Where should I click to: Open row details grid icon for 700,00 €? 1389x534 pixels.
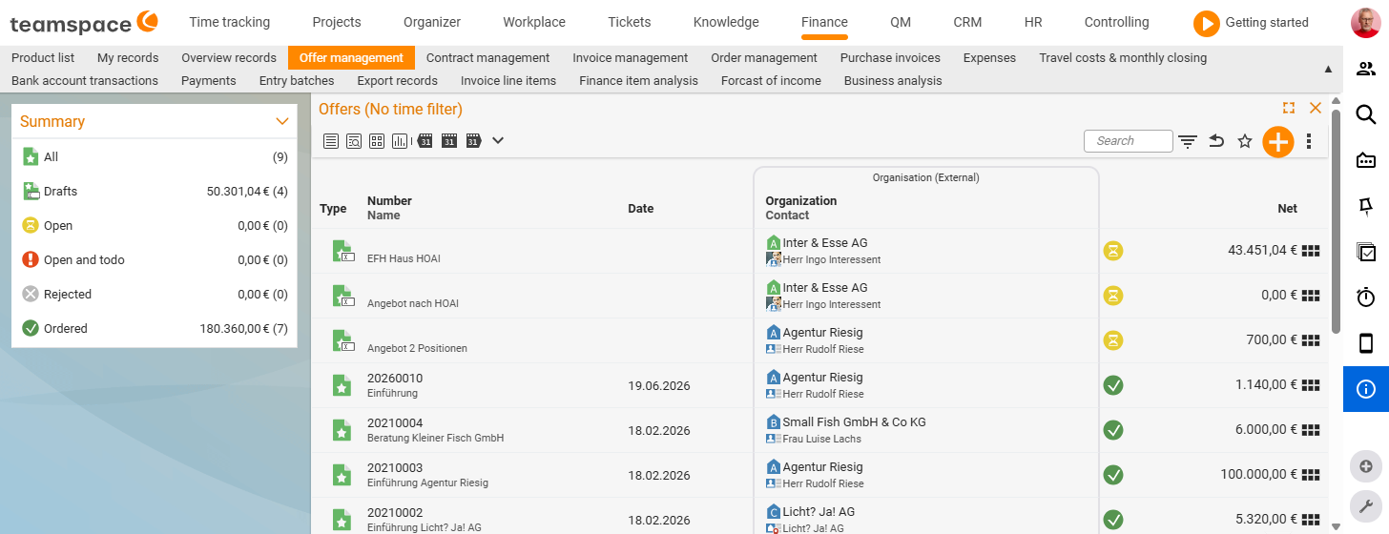(1311, 340)
